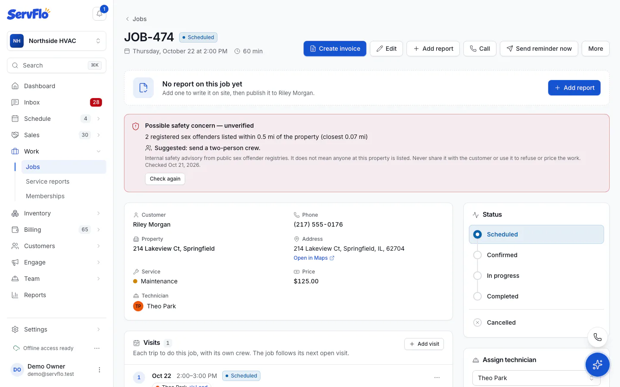Open the three-dot menu for Demo Owner
The height and width of the screenshot is (387, 620).
[99, 370]
